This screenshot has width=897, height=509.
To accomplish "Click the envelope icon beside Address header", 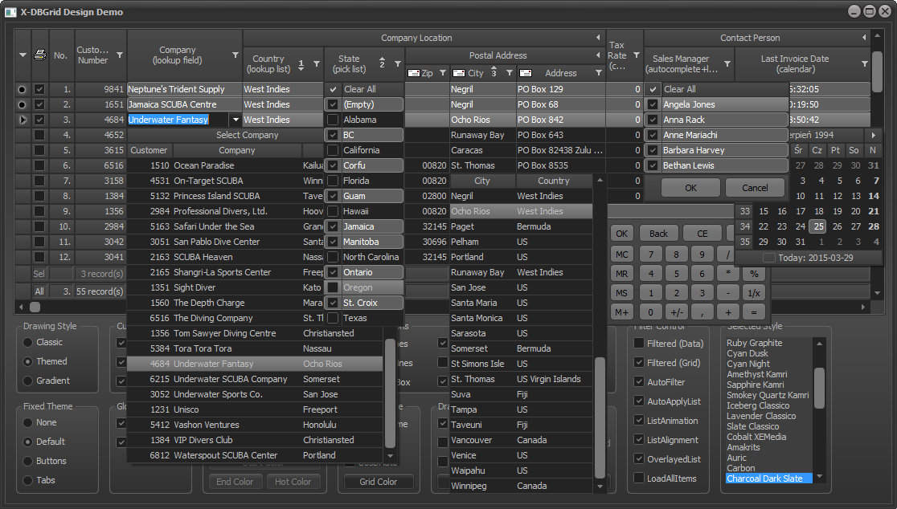I will click(x=526, y=73).
